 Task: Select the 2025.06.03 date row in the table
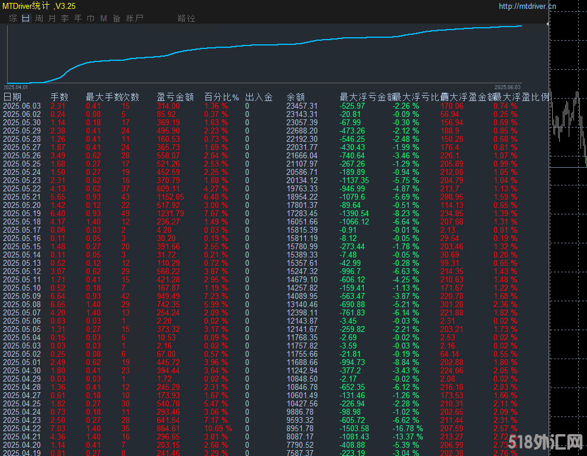(22, 106)
